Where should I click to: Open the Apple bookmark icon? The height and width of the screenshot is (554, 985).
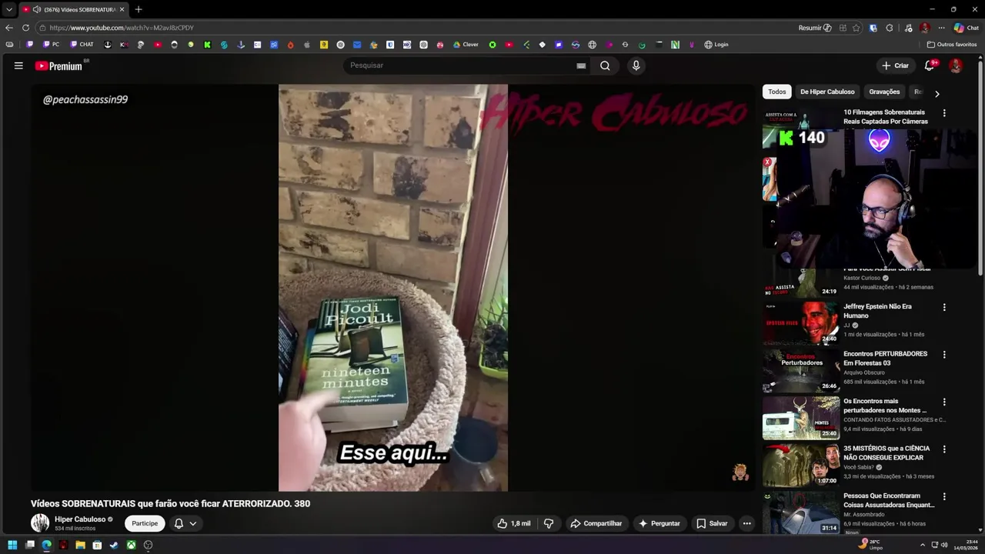[307, 45]
